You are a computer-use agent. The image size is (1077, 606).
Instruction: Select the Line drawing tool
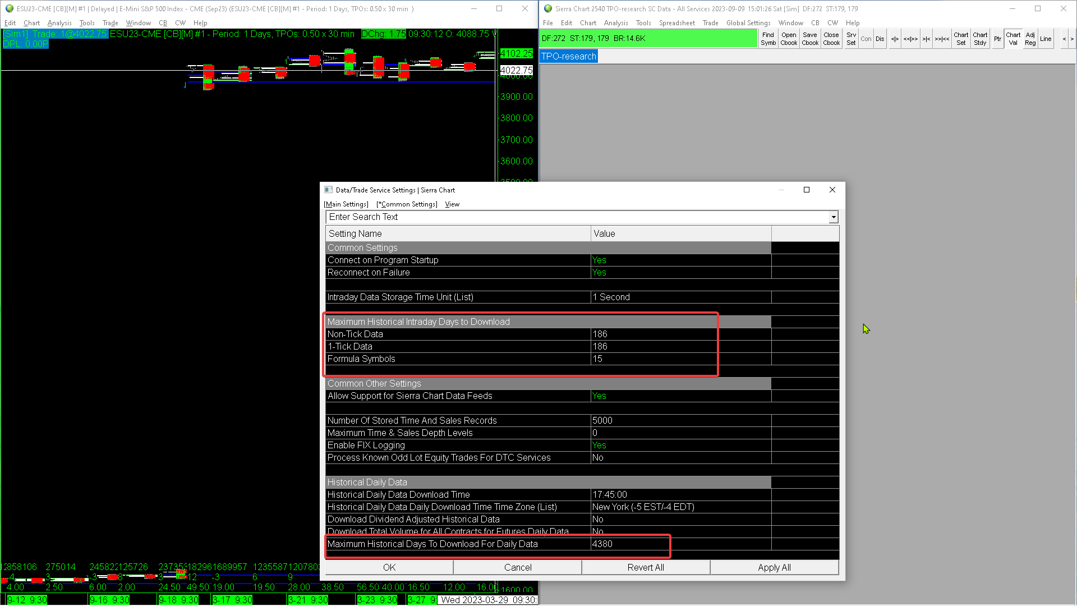pyautogui.click(x=1046, y=39)
